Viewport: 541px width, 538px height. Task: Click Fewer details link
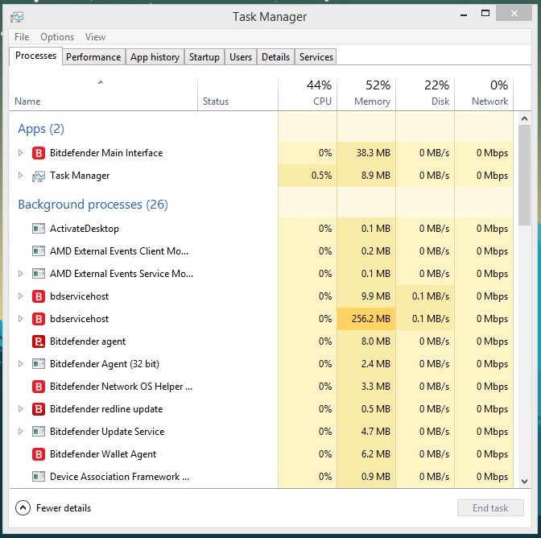(64, 508)
